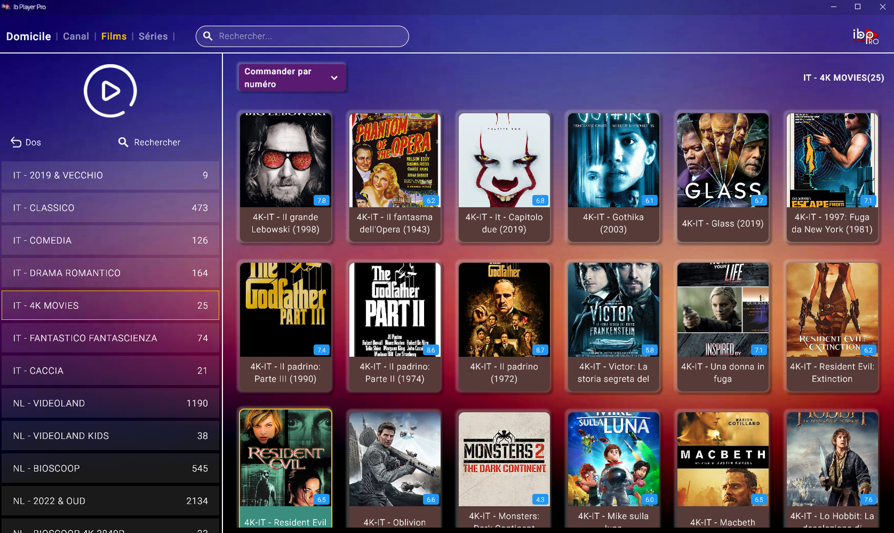Image resolution: width=894 pixels, height=533 pixels.
Task: Select category NL - VIDEOLAND
Action: point(111,403)
